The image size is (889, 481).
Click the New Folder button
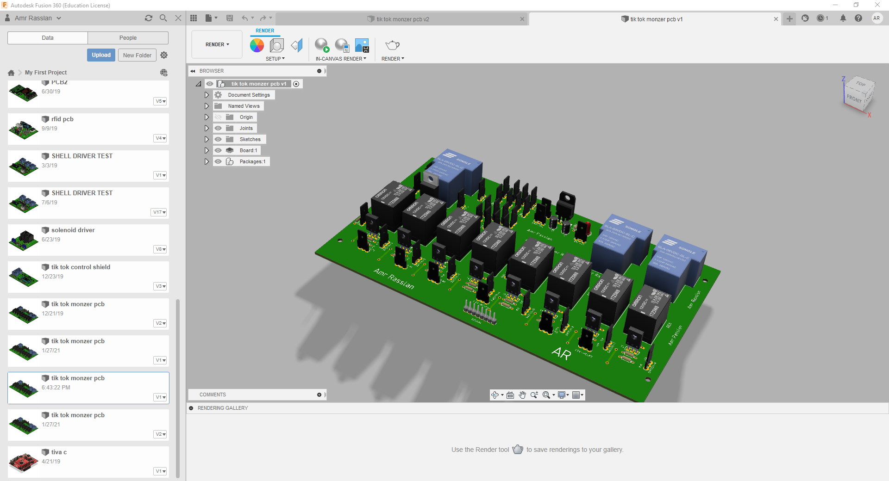click(x=137, y=55)
